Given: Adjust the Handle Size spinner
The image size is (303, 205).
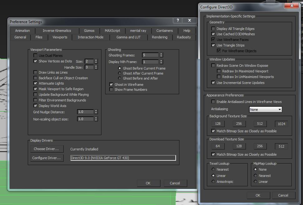Looking at the screenshot, I should click(96, 67).
